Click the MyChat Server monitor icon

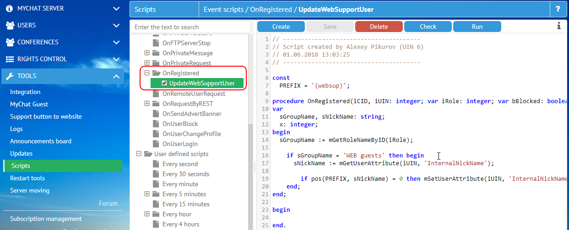coord(10,8)
